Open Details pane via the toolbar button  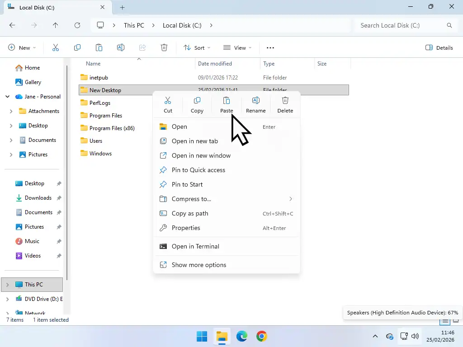pyautogui.click(x=439, y=47)
